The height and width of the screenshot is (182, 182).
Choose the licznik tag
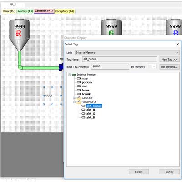(x=86, y=94)
